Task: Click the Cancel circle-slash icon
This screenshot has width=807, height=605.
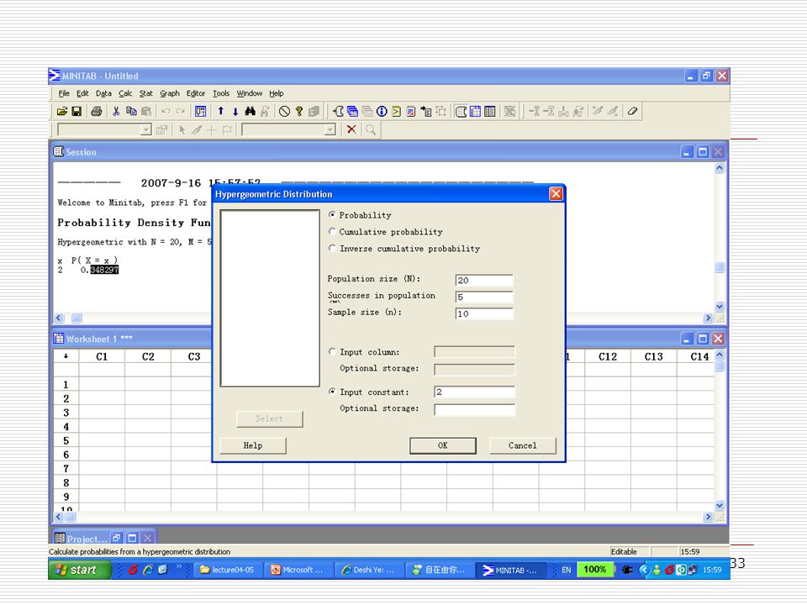Action: point(284,111)
